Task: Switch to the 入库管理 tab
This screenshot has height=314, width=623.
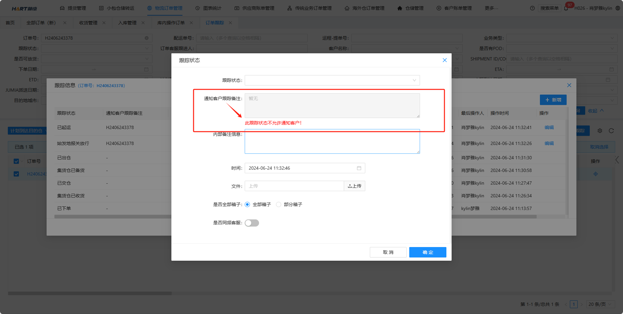Action: [x=127, y=23]
